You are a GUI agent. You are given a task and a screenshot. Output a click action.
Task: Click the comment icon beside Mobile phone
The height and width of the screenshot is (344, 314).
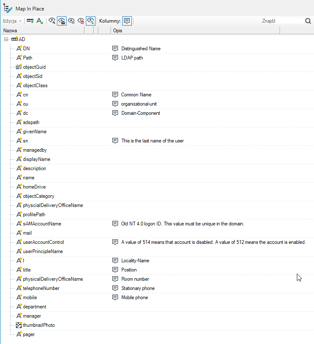[115, 297]
